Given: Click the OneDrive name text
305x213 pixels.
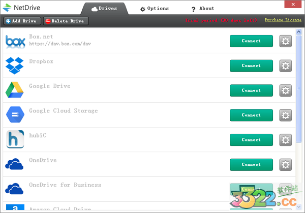Looking at the screenshot, I should (43, 160).
